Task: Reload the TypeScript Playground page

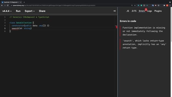Action: click(8, 5)
